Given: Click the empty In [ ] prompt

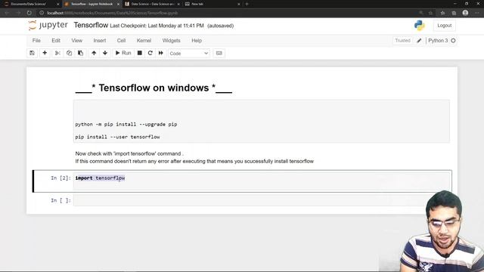Looking at the screenshot, I should [x=60, y=200].
